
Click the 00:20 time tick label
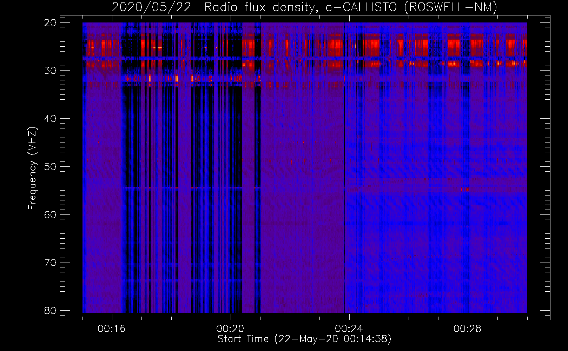230,329
